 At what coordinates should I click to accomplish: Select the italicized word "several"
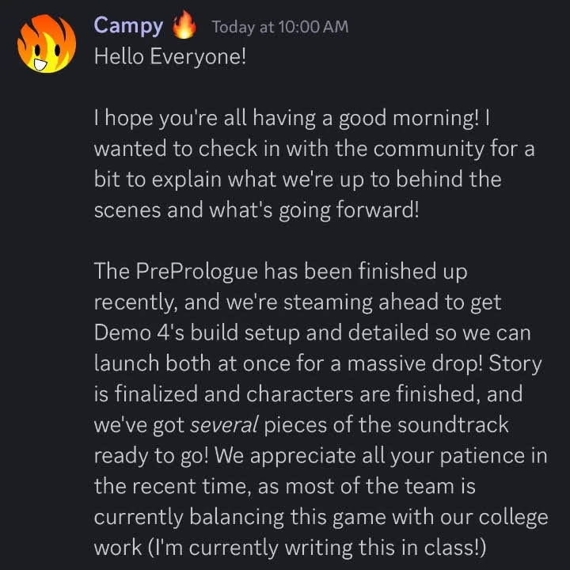tap(224, 424)
